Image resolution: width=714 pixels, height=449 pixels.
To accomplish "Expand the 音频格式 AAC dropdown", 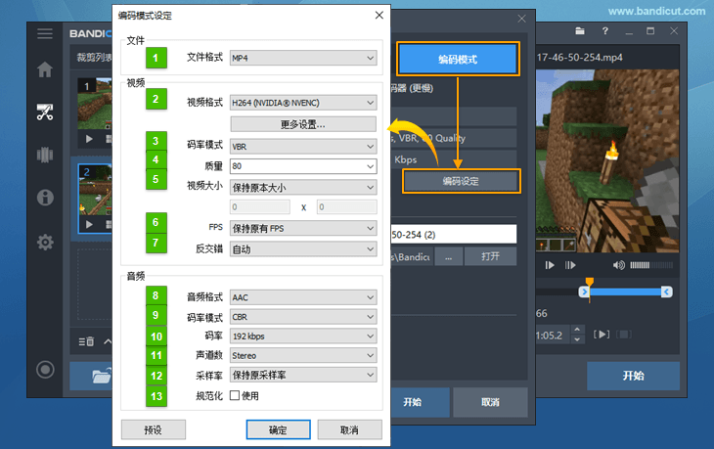I will pos(302,296).
